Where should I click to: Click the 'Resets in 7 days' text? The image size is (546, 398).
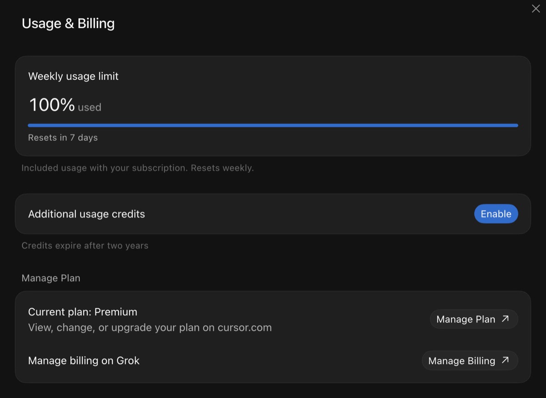[x=63, y=137]
